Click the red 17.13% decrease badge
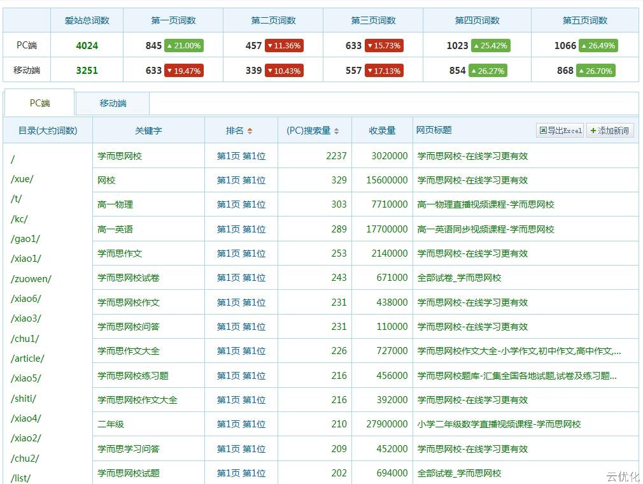 [x=384, y=71]
